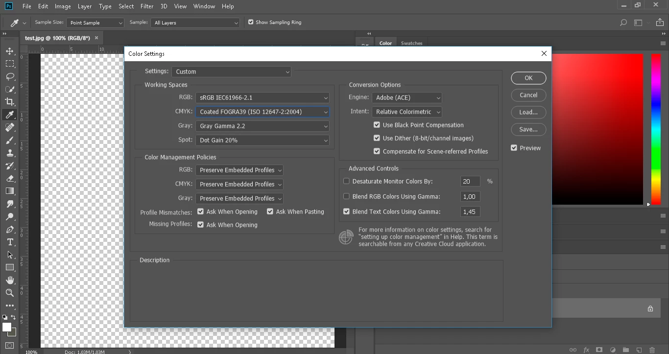Screen dimensions: 669x354
Task: Click the Load... button
Action: (x=528, y=112)
